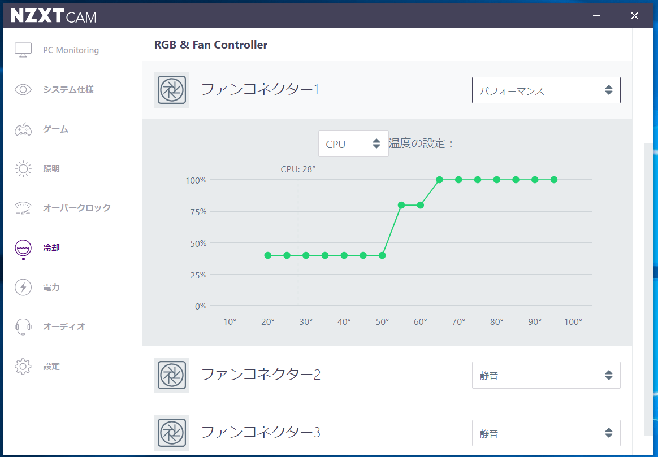Click the fan icon of ファンコネクター2
Screen dimensions: 658x457
pyautogui.click(x=171, y=375)
